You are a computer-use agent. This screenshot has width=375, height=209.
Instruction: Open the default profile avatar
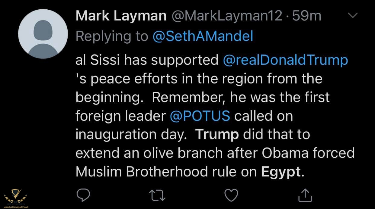click(x=43, y=34)
